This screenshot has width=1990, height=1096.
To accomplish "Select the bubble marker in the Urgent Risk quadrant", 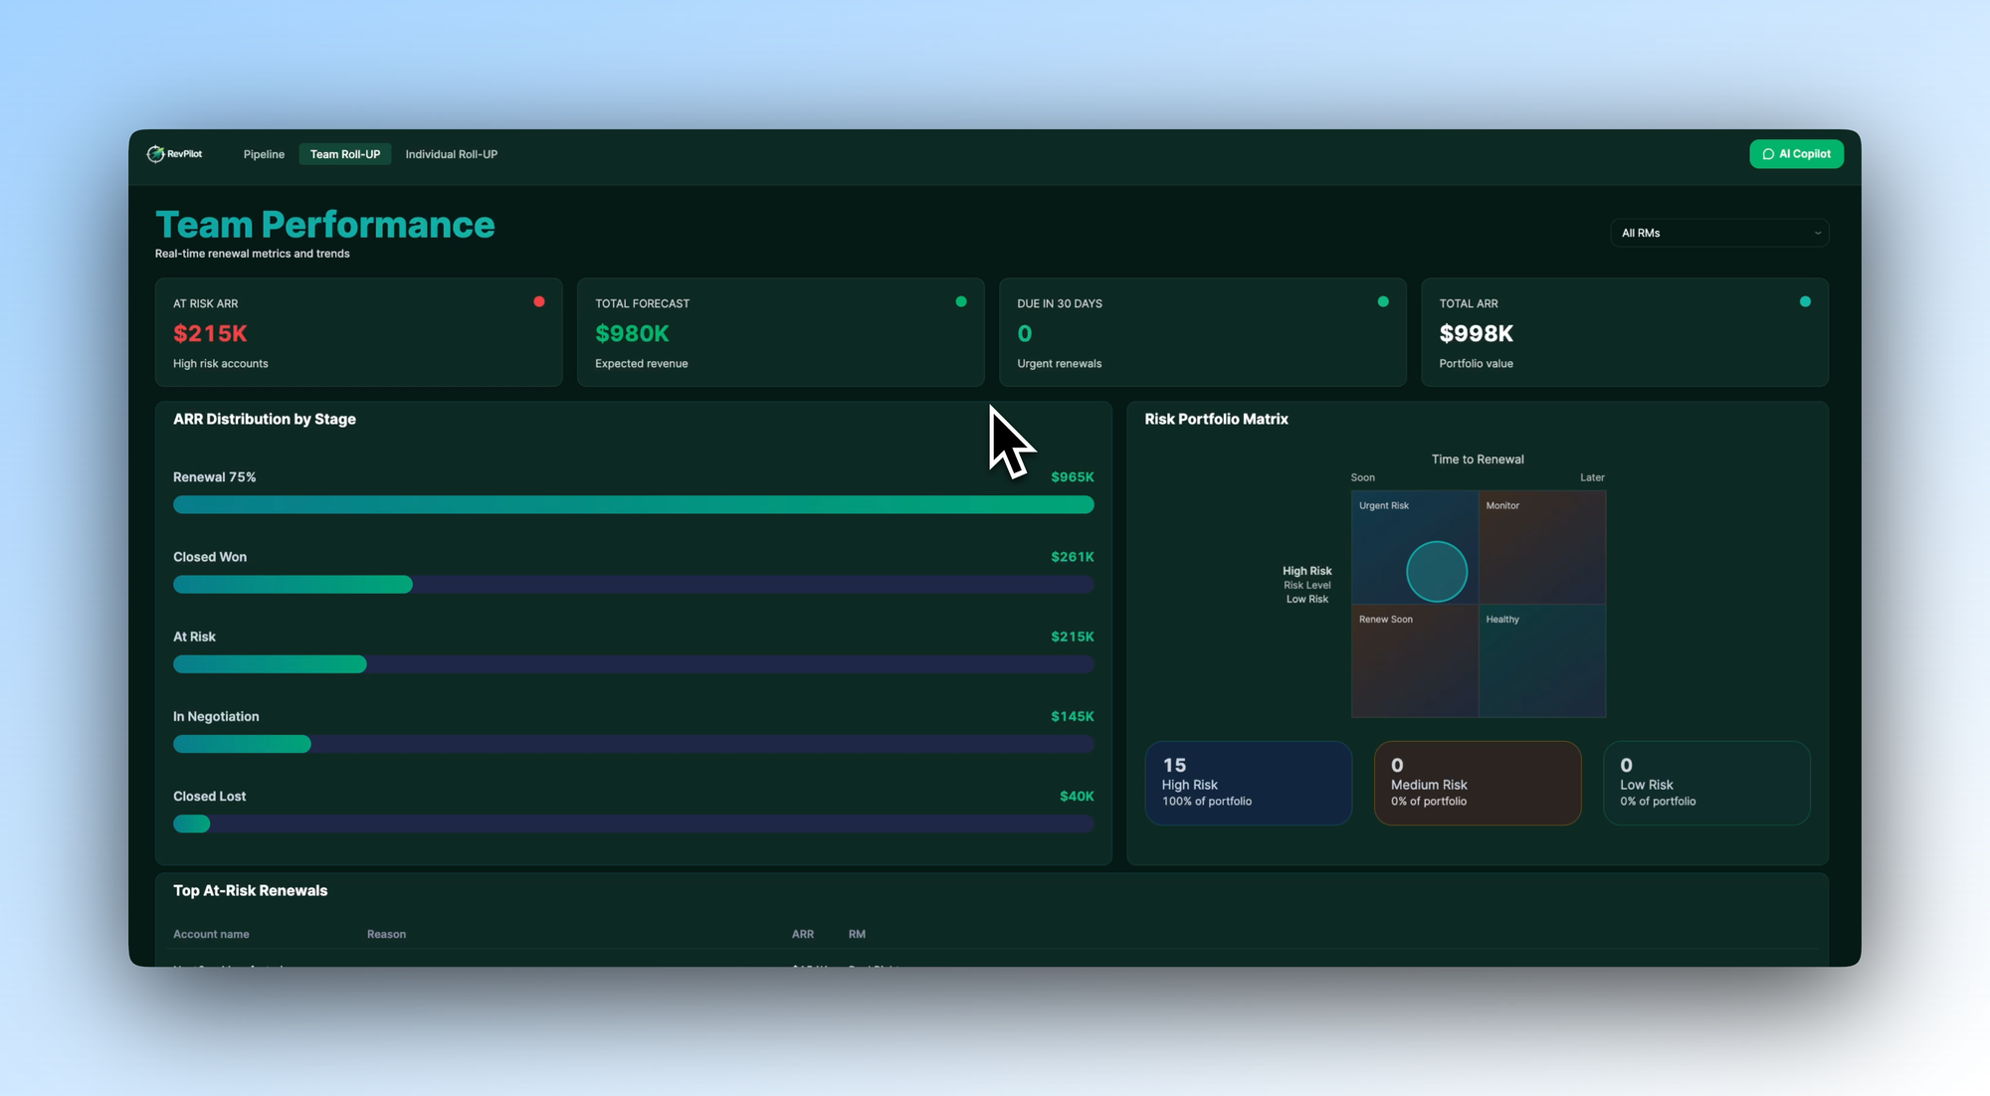I will click(1436, 571).
